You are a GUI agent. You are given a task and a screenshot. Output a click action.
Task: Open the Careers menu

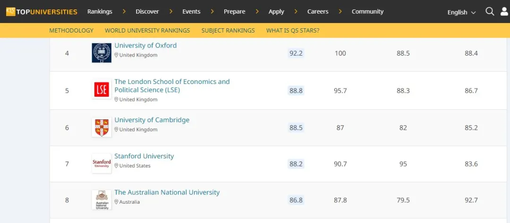(x=318, y=12)
